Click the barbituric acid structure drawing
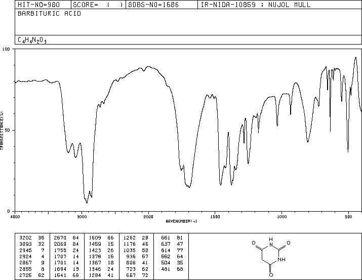The height and width of the screenshot is (280, 362). click(x=271, y=257)
